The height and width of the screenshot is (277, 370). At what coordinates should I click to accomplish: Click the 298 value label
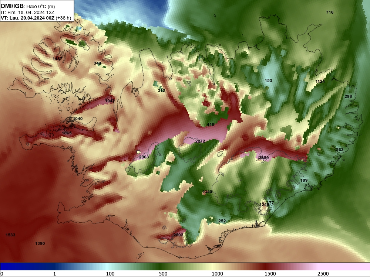click(x=348, y=96)
